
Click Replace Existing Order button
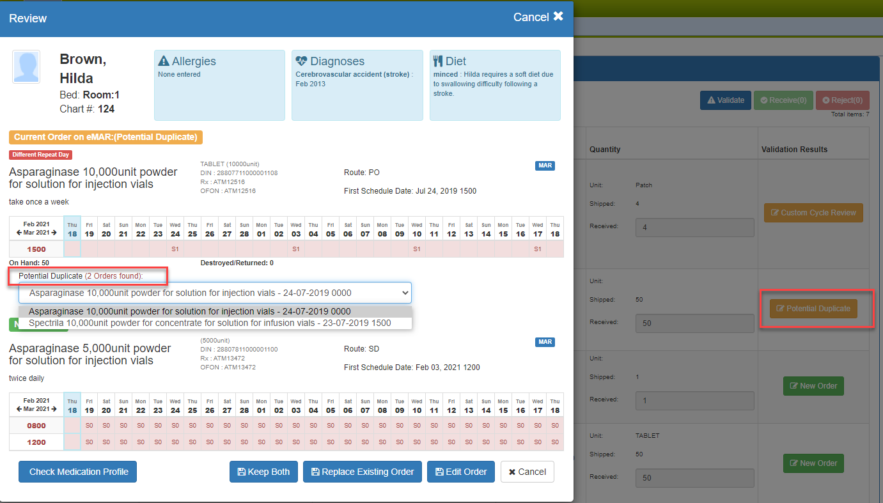tap(362, 472)
